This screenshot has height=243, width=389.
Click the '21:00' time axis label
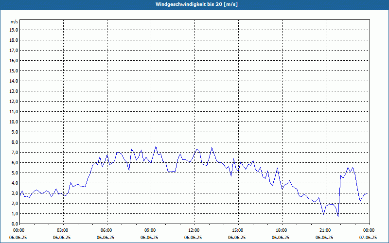point(326,230)
